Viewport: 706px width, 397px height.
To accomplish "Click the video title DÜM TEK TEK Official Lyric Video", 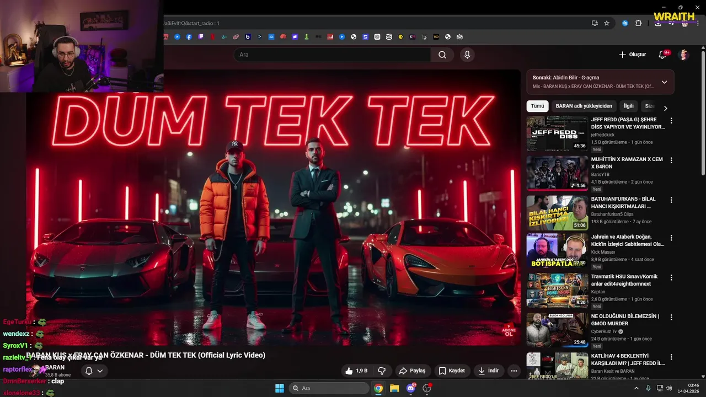I will (x=146, y=355).
